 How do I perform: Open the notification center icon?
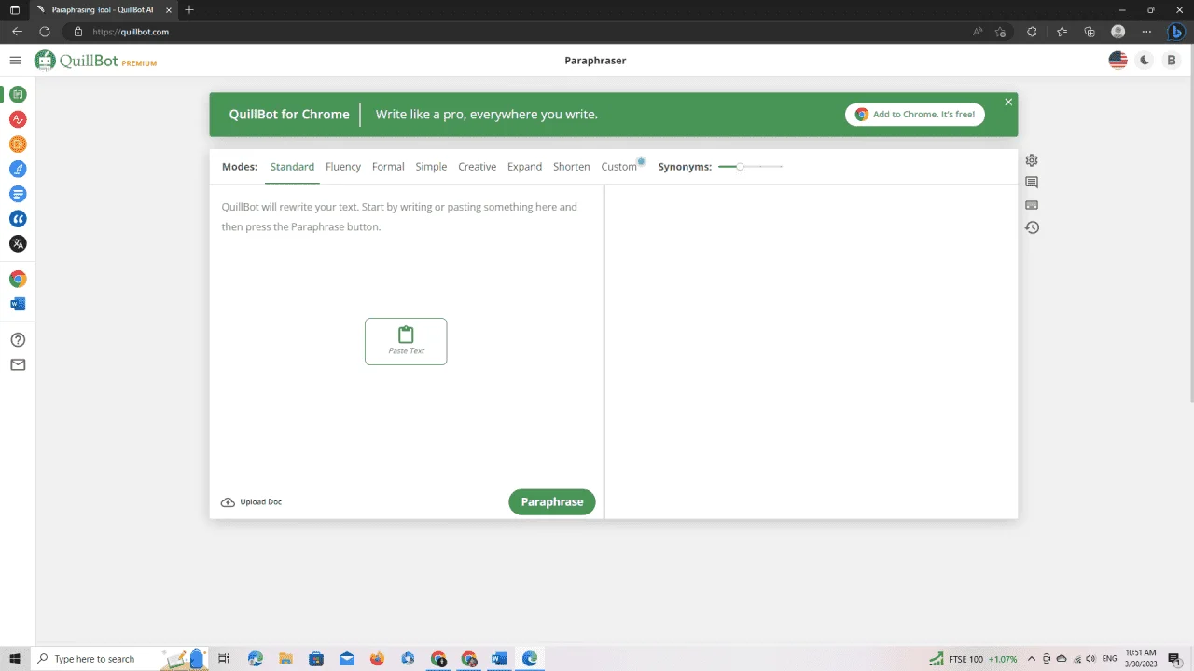tap(1174, 659)
